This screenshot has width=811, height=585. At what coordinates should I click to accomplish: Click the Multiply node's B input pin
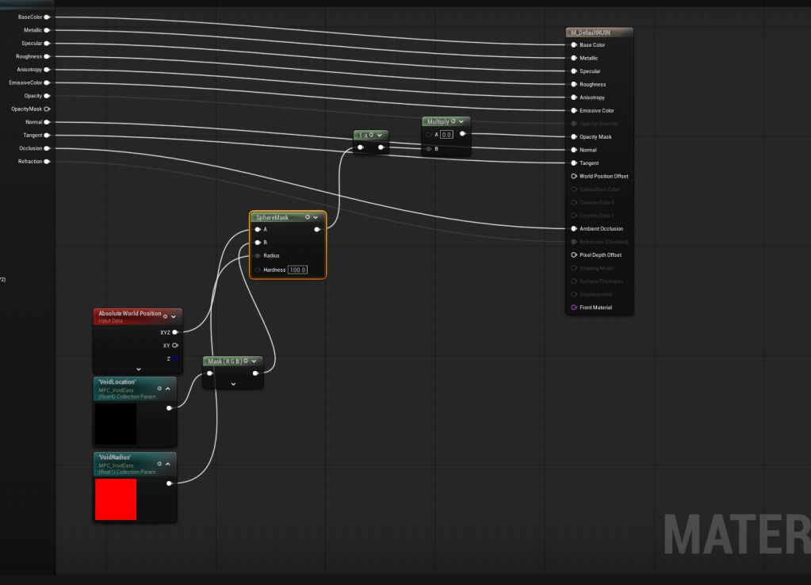pos(429,148)
